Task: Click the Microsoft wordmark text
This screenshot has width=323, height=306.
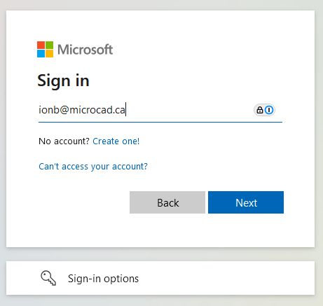Action: click(x=85, y=50)
